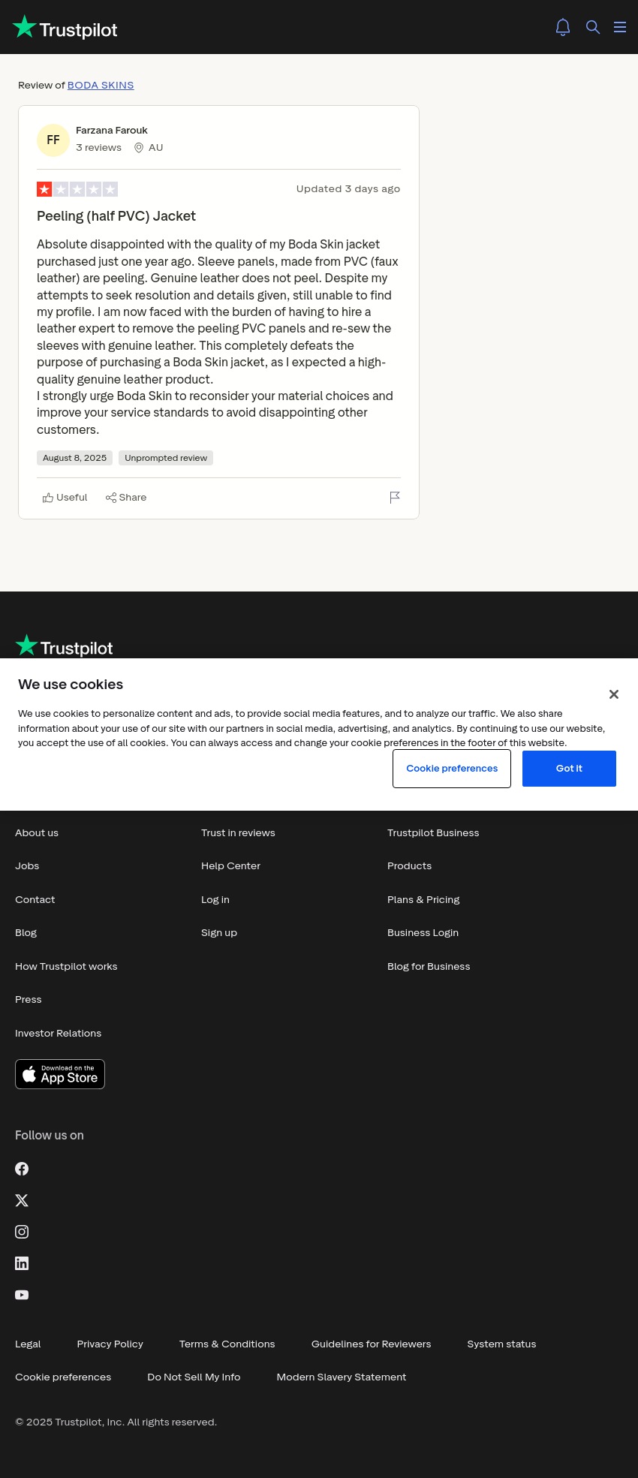Open the hamburger menu icon
The image size is (638, 1478).
tap(620, 27)
